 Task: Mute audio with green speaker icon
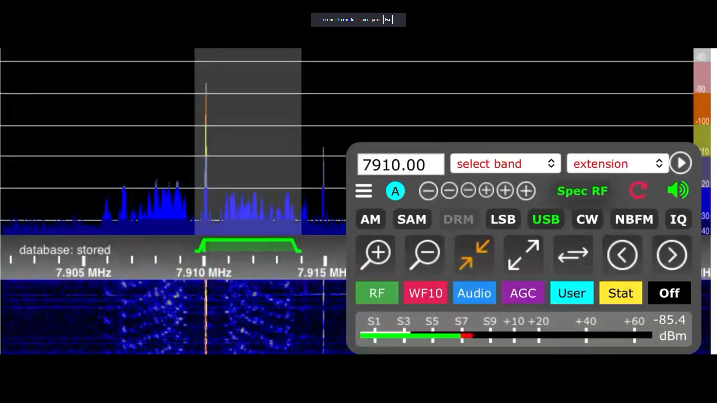click(677, 190)
